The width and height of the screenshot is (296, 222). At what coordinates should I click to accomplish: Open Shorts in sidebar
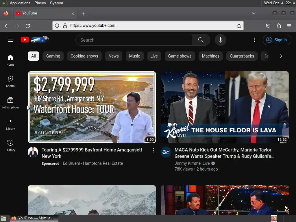click(10, 82)
